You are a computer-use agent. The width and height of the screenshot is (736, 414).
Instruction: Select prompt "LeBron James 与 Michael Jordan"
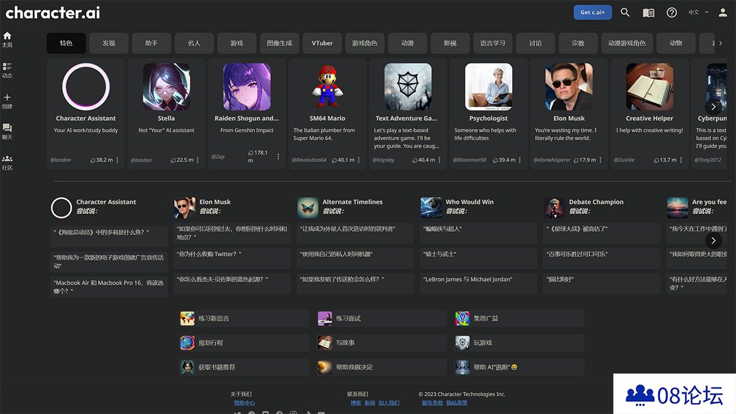(x=478, y=283)
